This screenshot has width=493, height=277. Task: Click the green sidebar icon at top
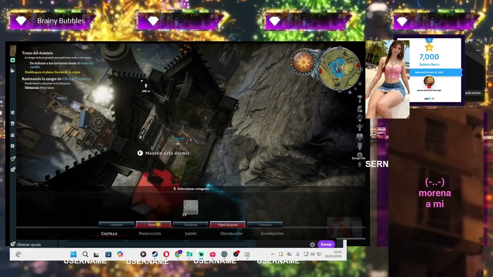click(x=13, y=60)
